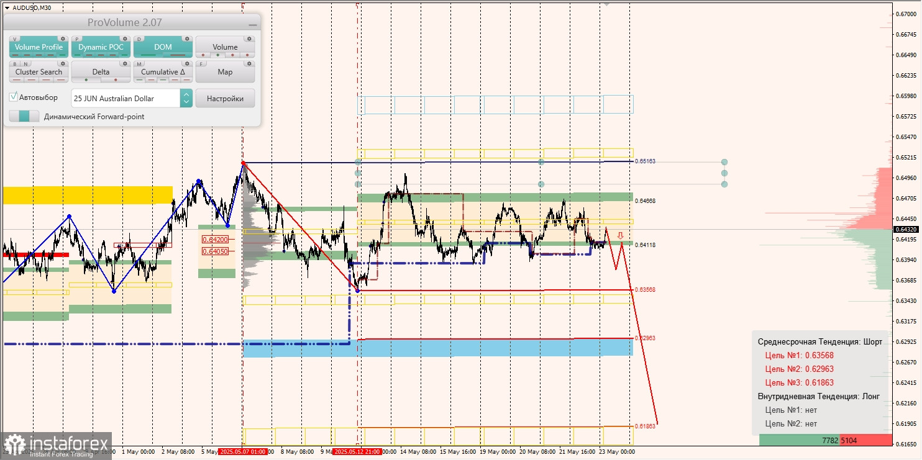Click the red 0.61863 level label on chart

(x=646, y=426)
